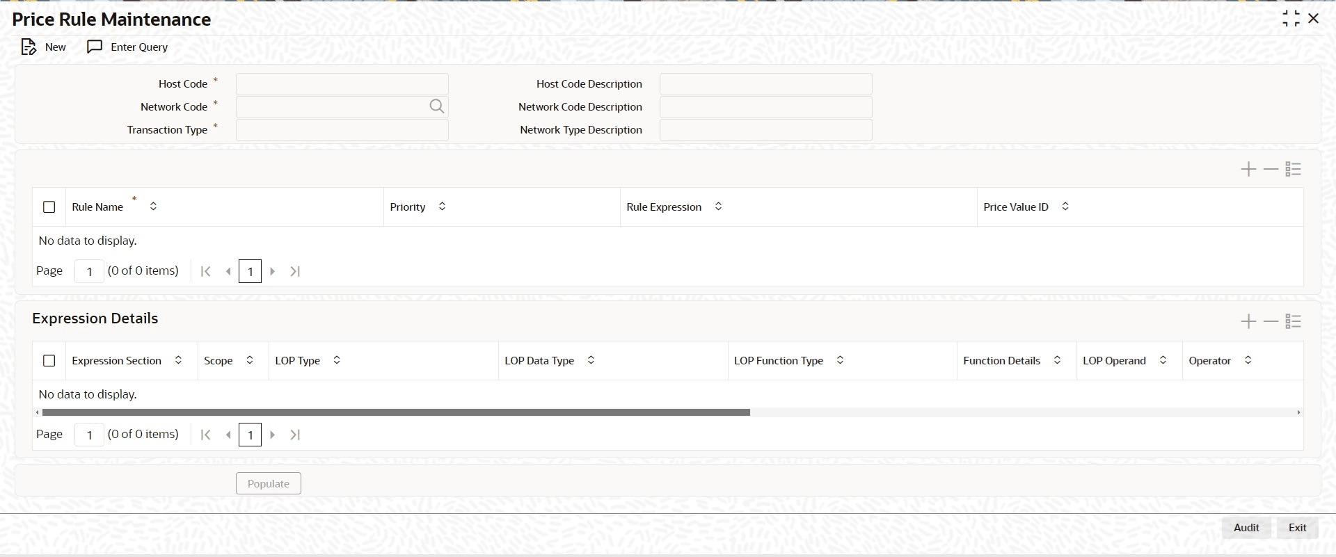Viewport: 1336px width, 557px height.
Task: Sort by LOP Type column
Action: [337, 360]
